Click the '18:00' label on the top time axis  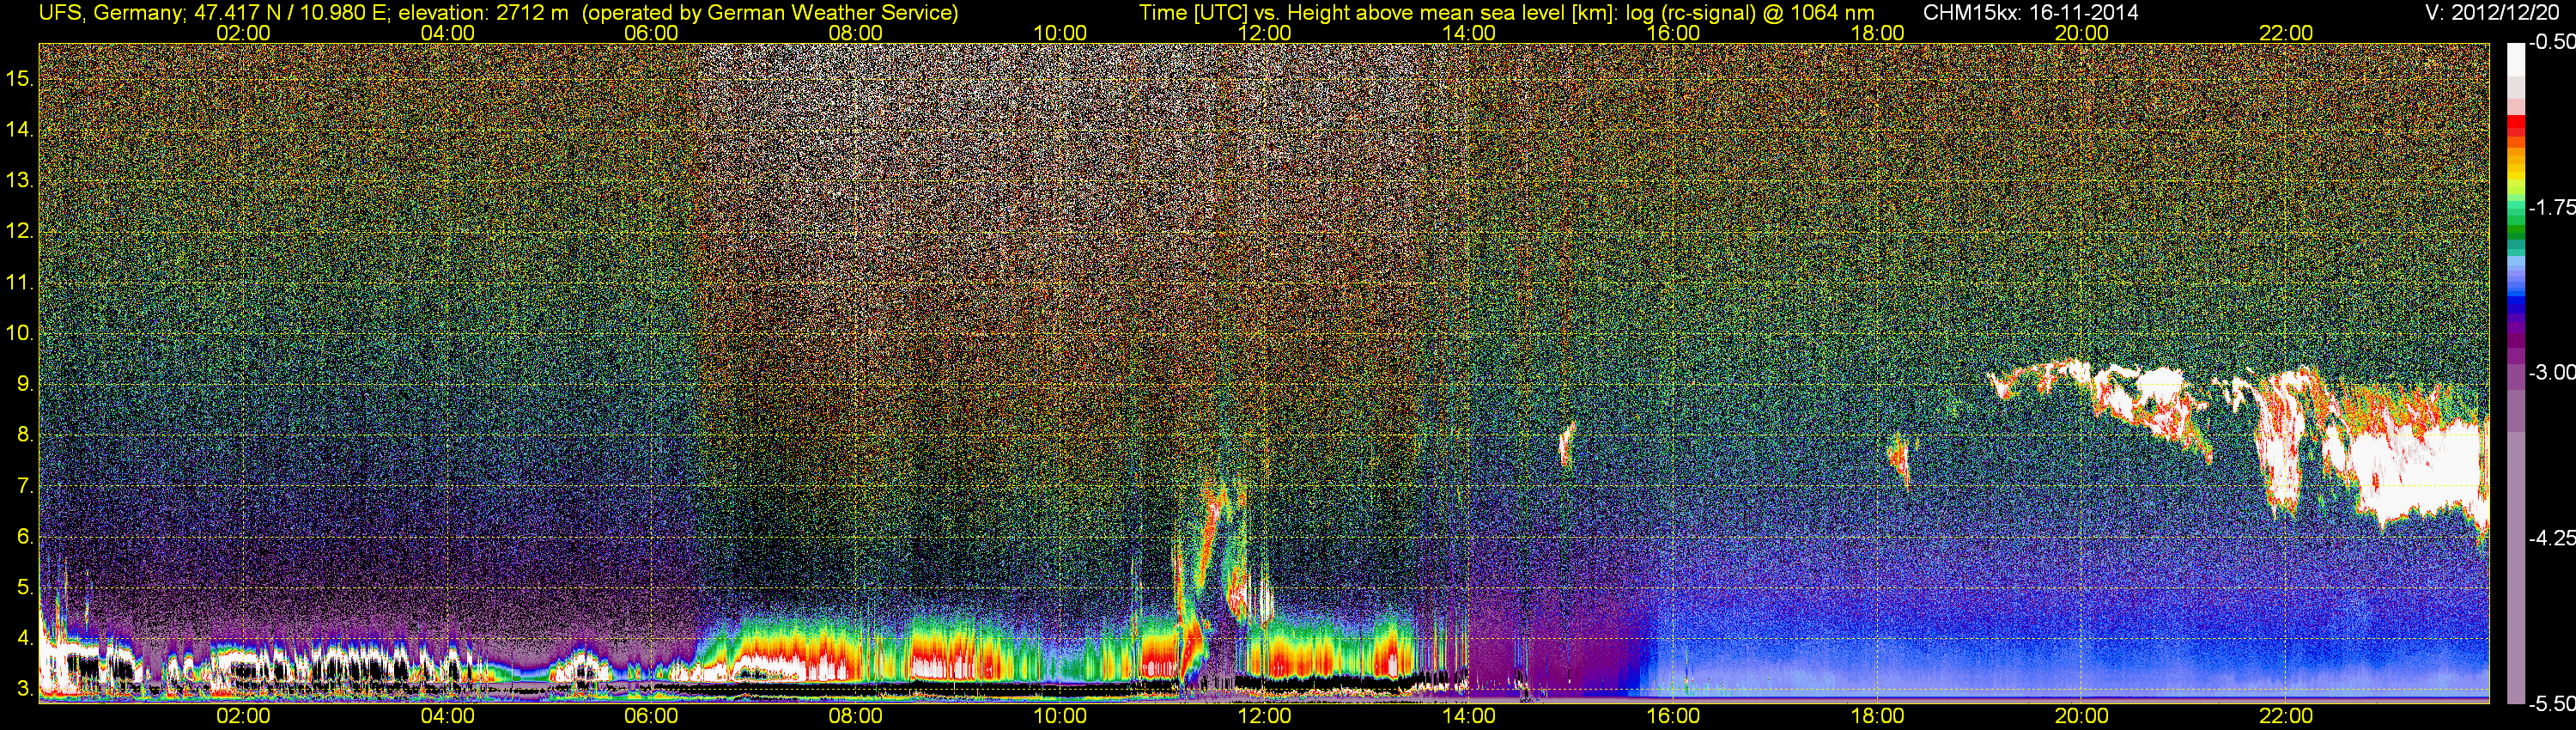(x=1877, y=33)
